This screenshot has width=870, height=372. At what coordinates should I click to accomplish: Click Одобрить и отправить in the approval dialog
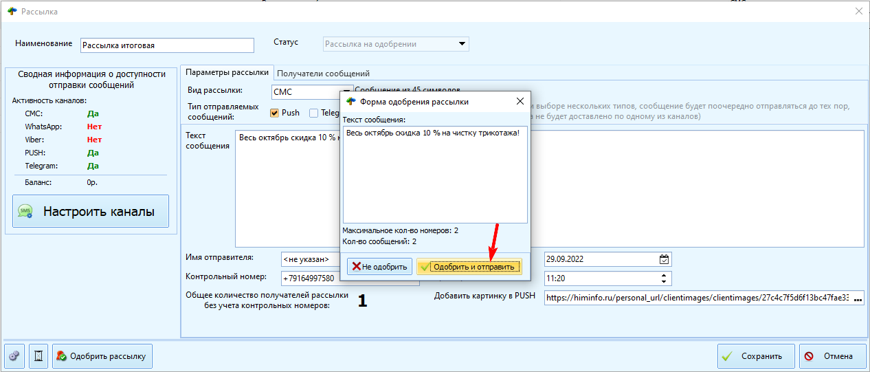pyautogui.click(x=469, y=267)
